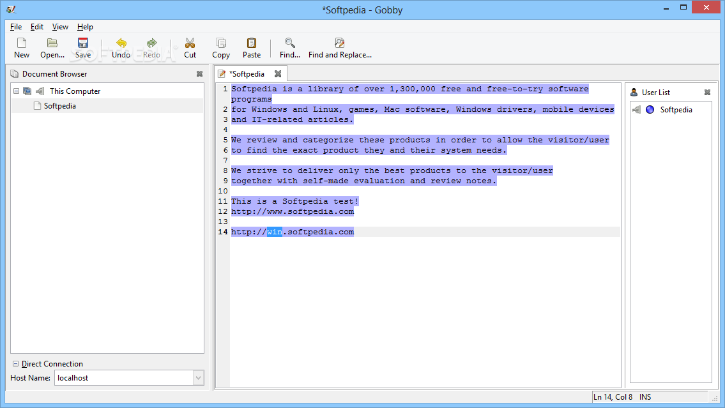Click the Document Browser panel icon
The height and width of the screenshot is (408, 725).
[x=15, y=74]
